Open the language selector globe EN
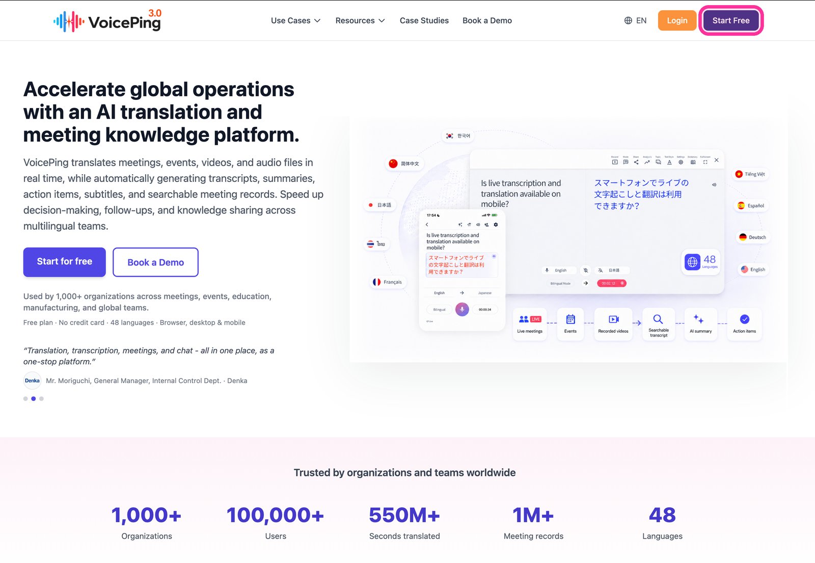815x563 pixels. 635,20
